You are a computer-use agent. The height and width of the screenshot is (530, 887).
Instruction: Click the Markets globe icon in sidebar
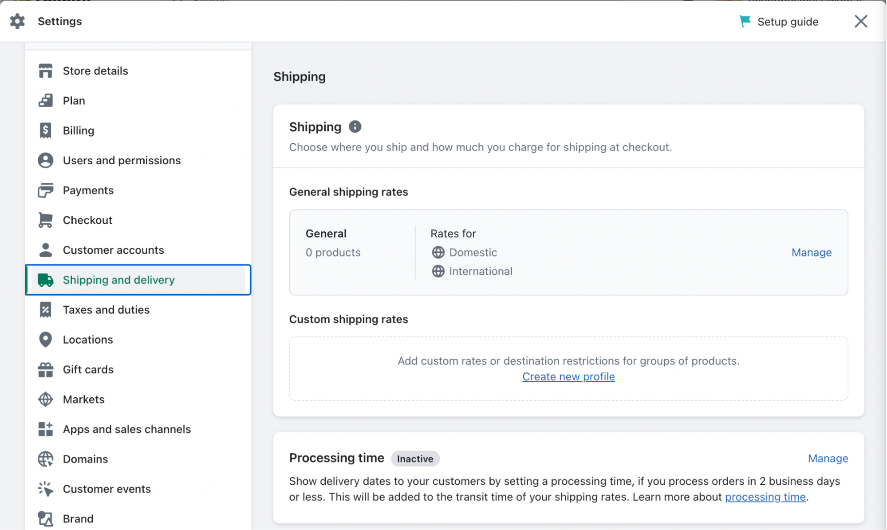click(45, 399)
